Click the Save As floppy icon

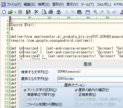coord(28,12)
